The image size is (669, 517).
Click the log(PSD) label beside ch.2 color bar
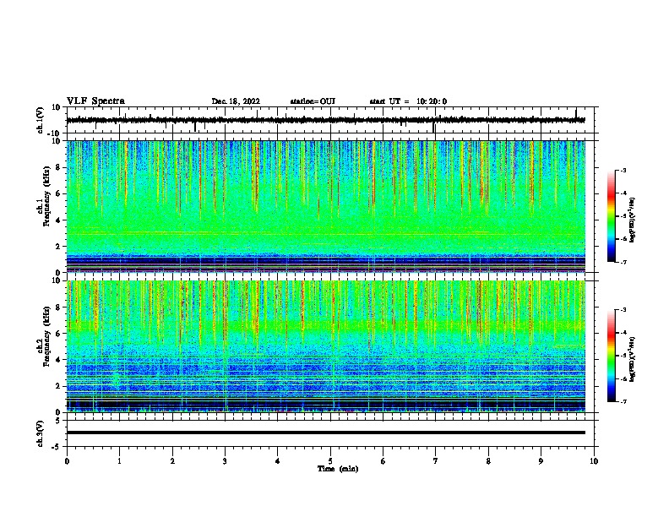point(632,360)
